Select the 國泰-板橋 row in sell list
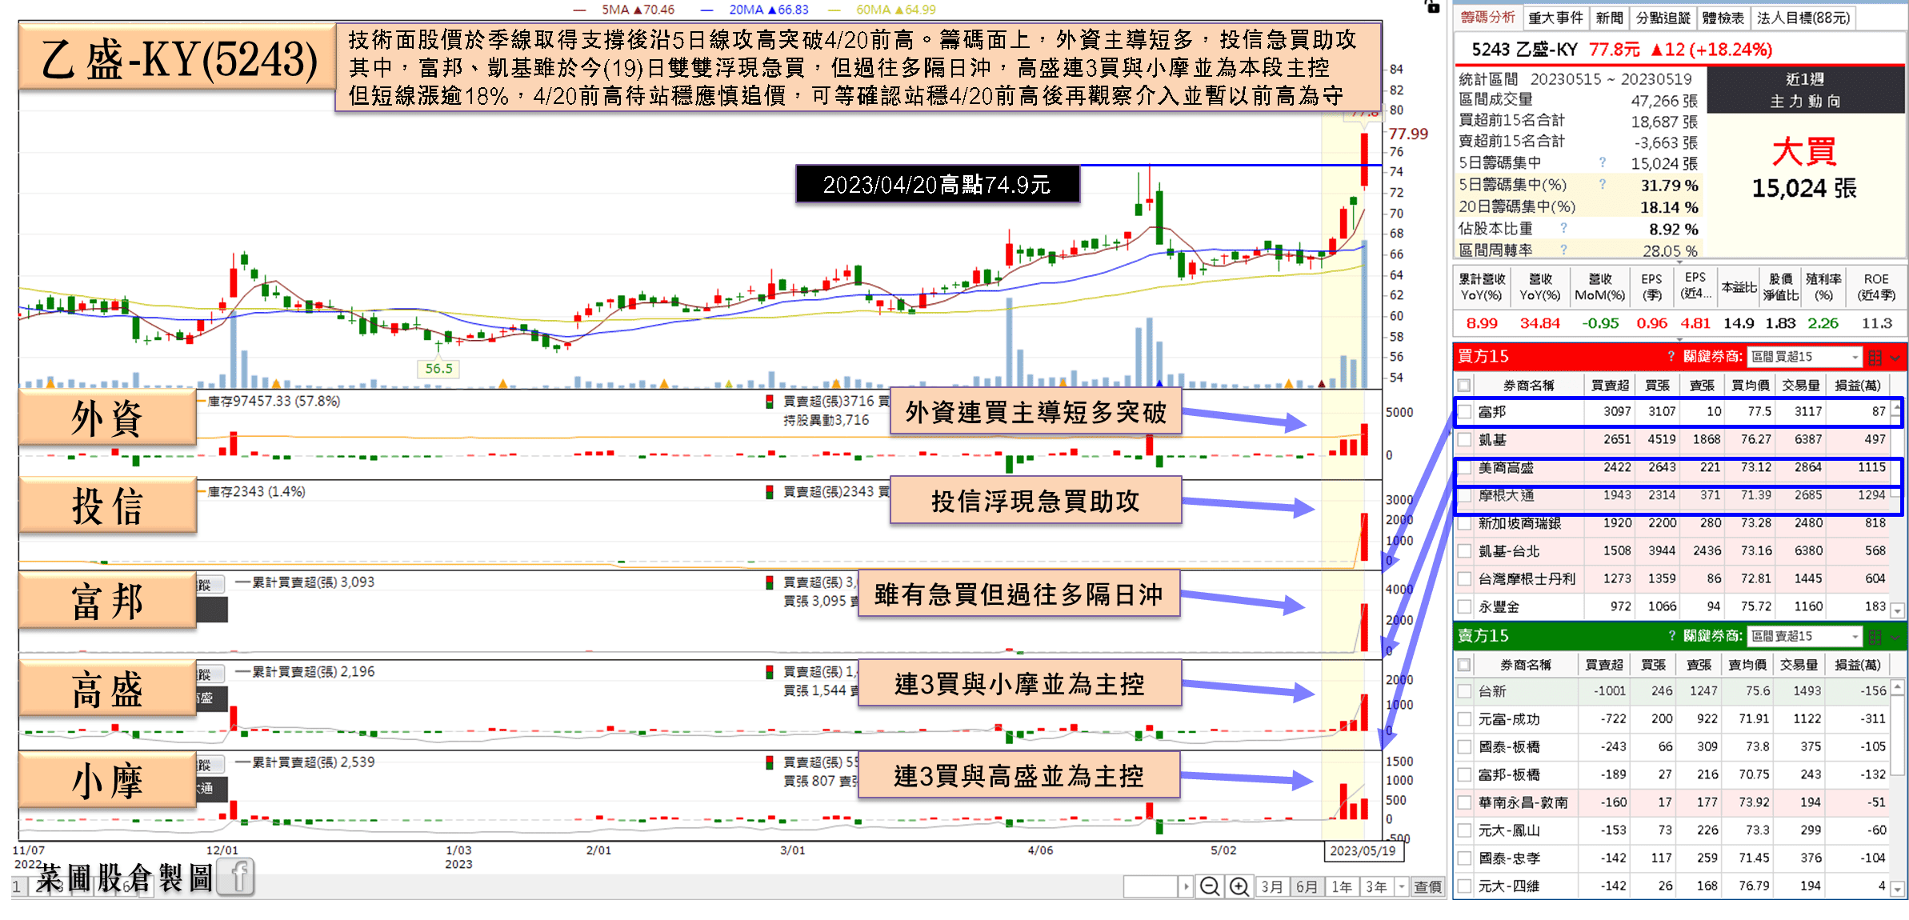The image size is (1909, 920). click(1671, 746)
